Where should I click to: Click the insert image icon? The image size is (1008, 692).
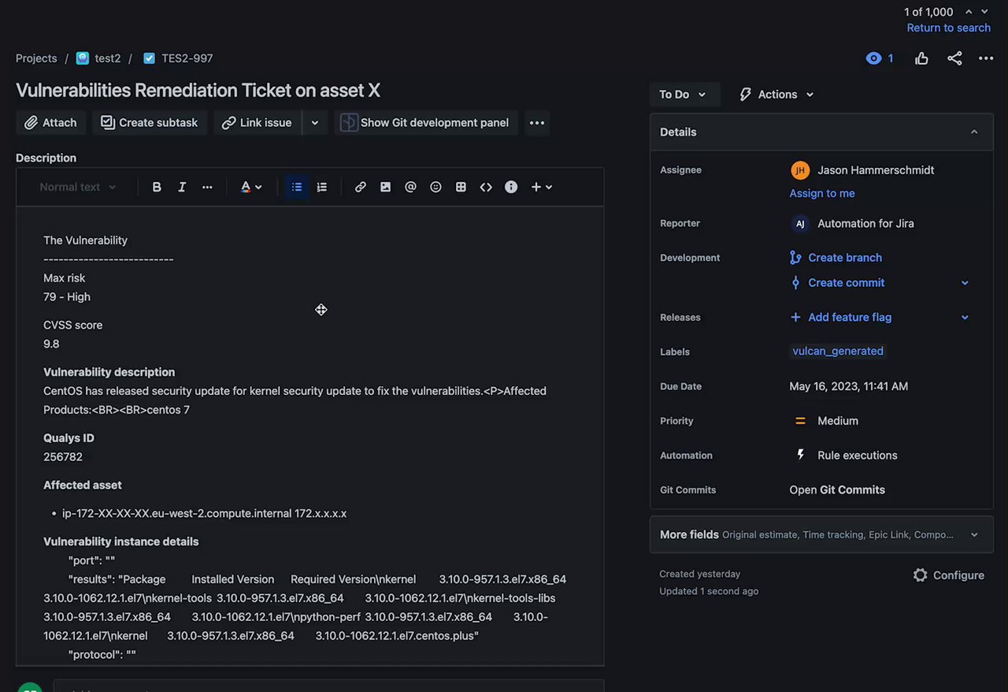point(385,187)
